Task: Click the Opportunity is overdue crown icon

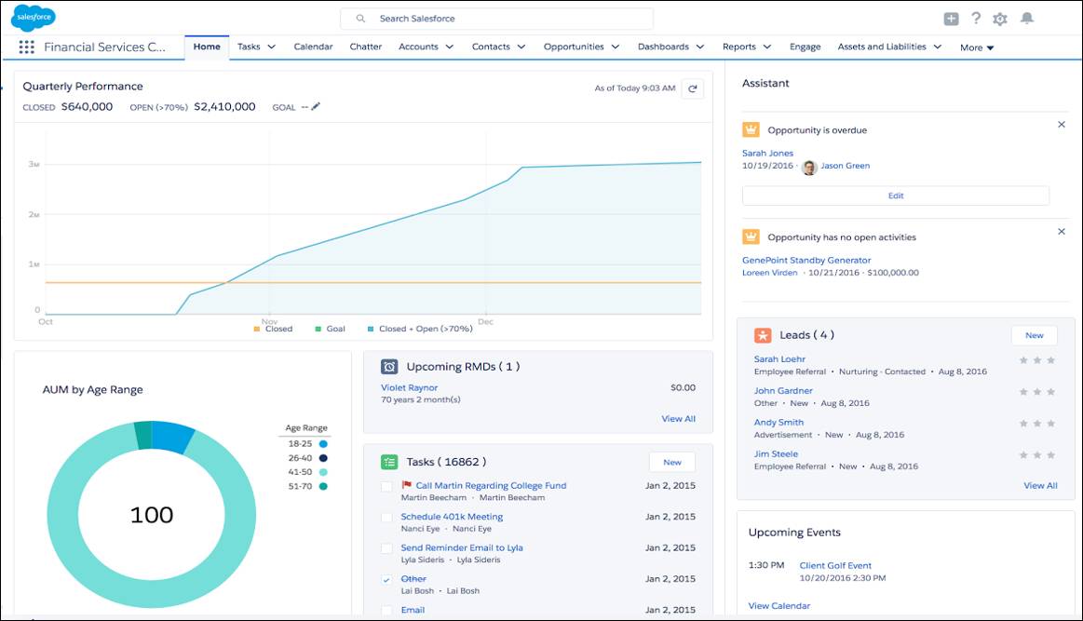Action: 751,129
